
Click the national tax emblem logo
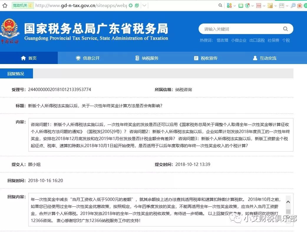coord(10,31)
